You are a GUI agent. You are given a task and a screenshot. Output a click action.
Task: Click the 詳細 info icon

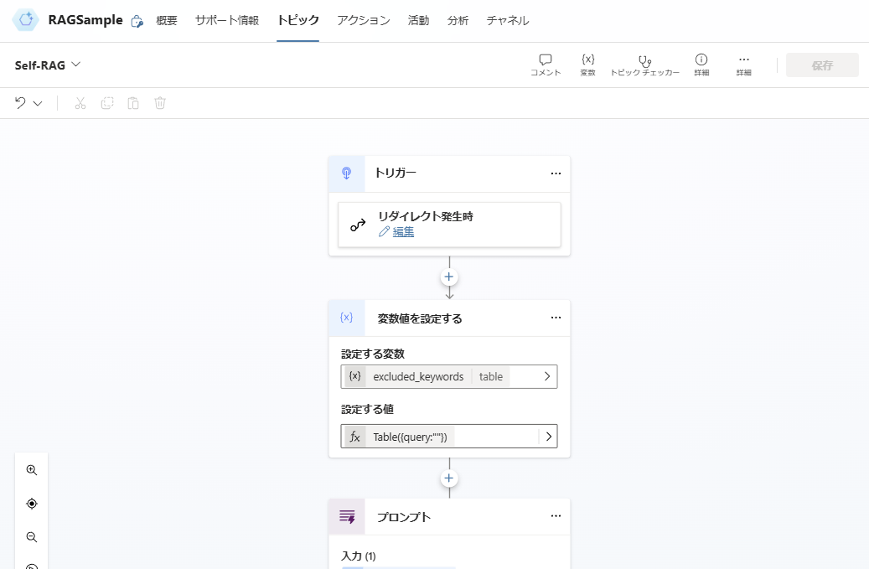[x=701, y=65]
